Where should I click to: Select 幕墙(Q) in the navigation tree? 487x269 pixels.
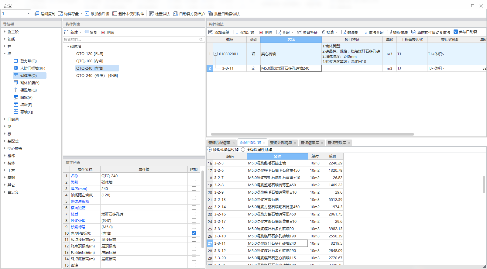click(x=26, y=112)
